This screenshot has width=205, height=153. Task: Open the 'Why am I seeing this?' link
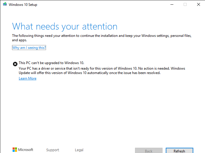[29, 48]
